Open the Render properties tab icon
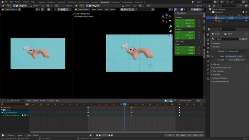Image resolution: width=249 pixels, height=140 pixels. click(208, 40)
